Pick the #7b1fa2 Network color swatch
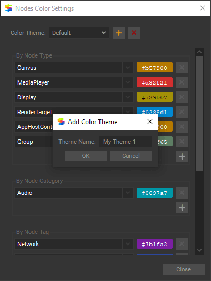211x281 pixels. (x=155, y=244)
